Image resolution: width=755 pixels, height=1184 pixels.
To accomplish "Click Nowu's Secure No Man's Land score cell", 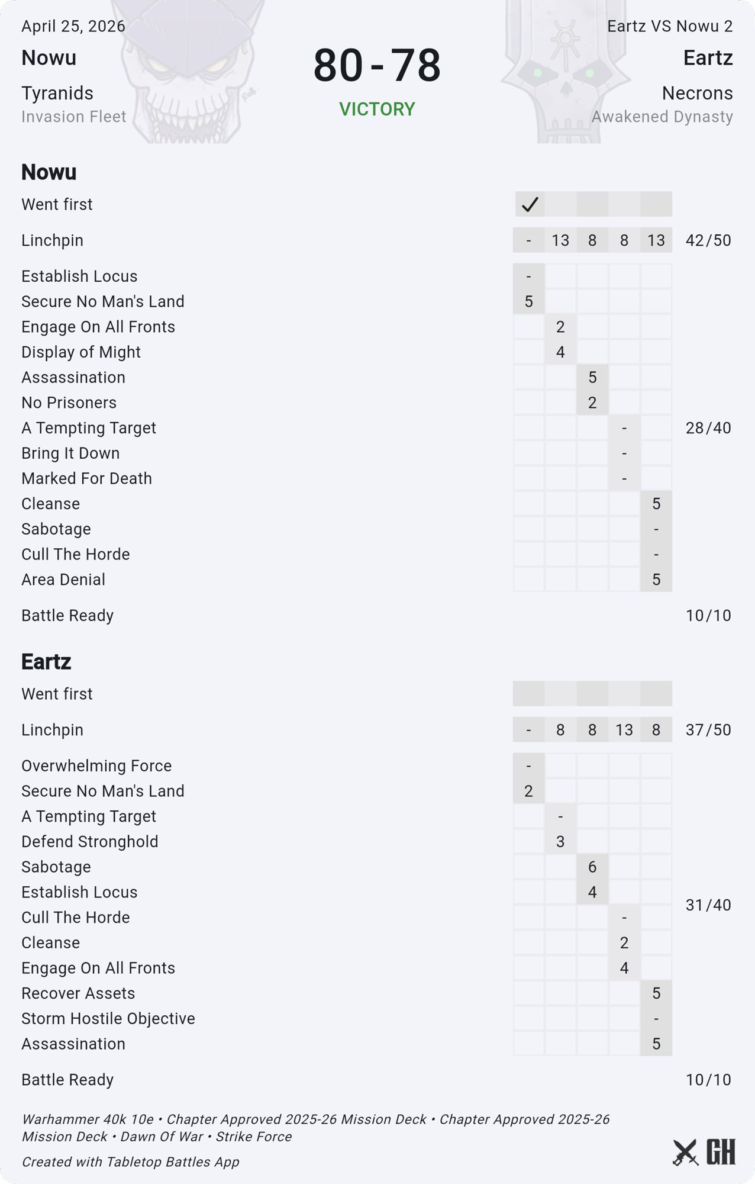I will (x=529, y=301).
